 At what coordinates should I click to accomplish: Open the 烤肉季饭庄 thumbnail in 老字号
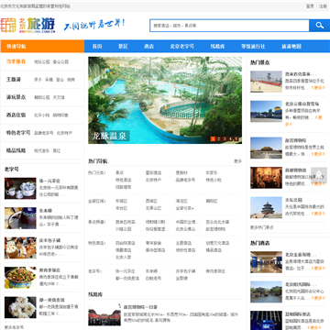20,278
